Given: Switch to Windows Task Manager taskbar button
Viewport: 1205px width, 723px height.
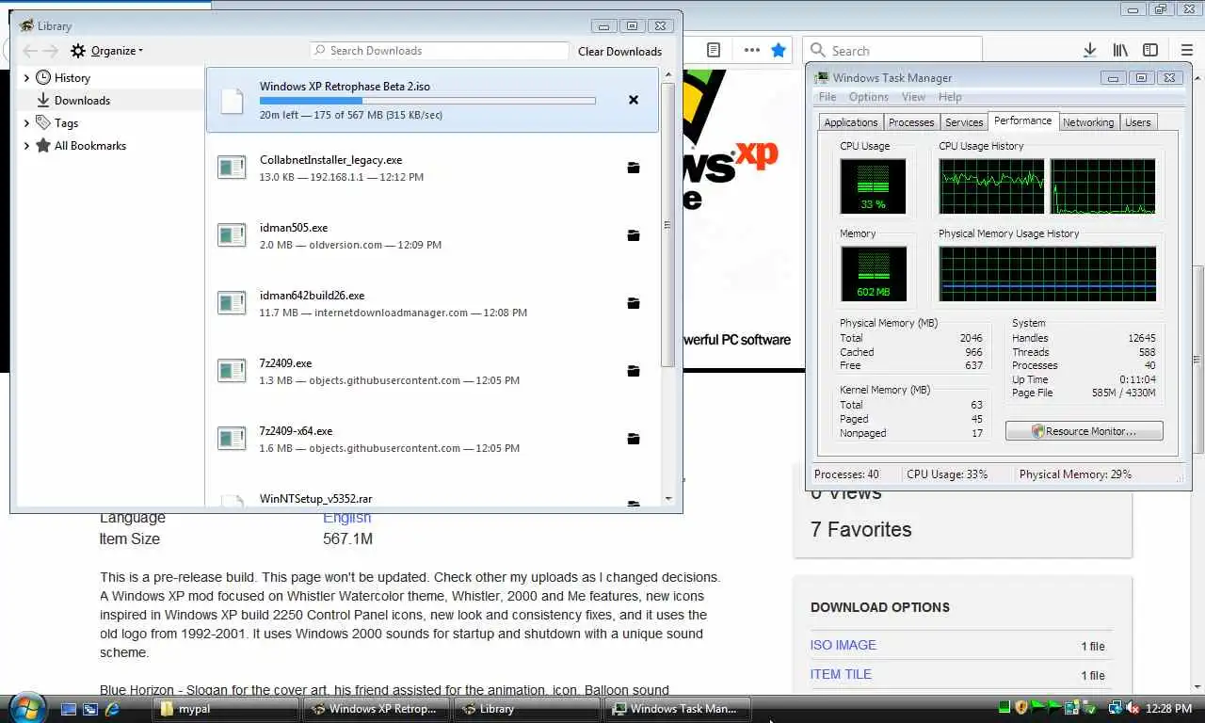Looking at the screenshot, I should pyautogui.click(x=678, y=709).
